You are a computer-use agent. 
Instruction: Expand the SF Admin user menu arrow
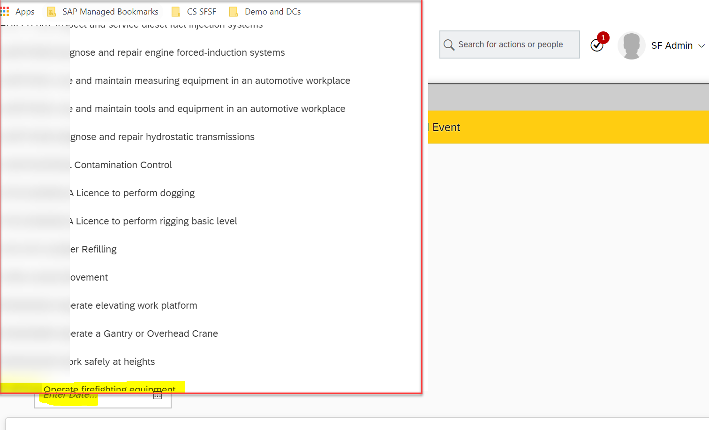(701, 46)
